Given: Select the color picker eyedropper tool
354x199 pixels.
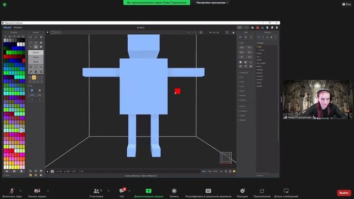Looking at the screenshot, I should pyautogui.click(x=31, y=72).
